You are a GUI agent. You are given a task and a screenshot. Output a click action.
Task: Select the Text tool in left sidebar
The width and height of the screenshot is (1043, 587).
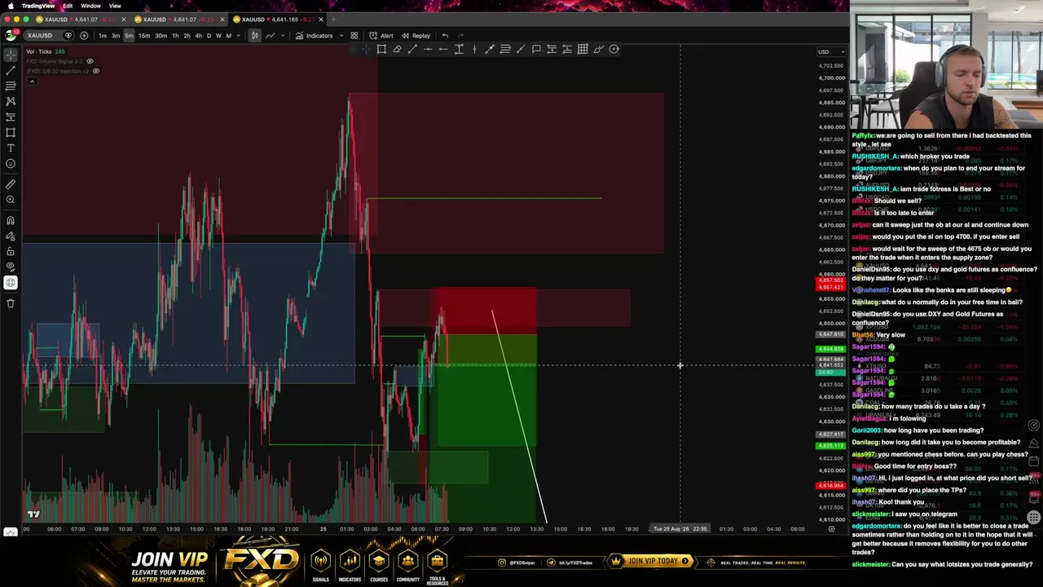point(11,148)
